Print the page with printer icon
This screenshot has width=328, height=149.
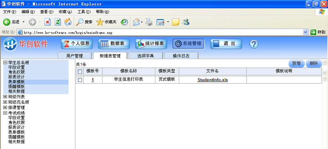pyautogui.click(x=149, y=22)
